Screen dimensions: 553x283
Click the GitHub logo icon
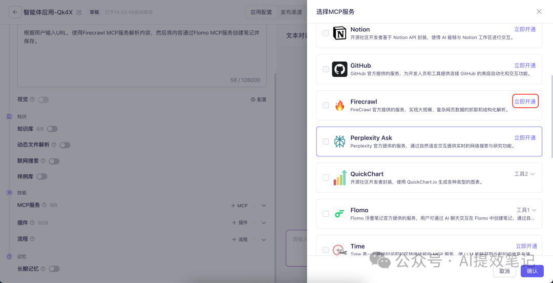pyautogui.click(x=339, y=69)
